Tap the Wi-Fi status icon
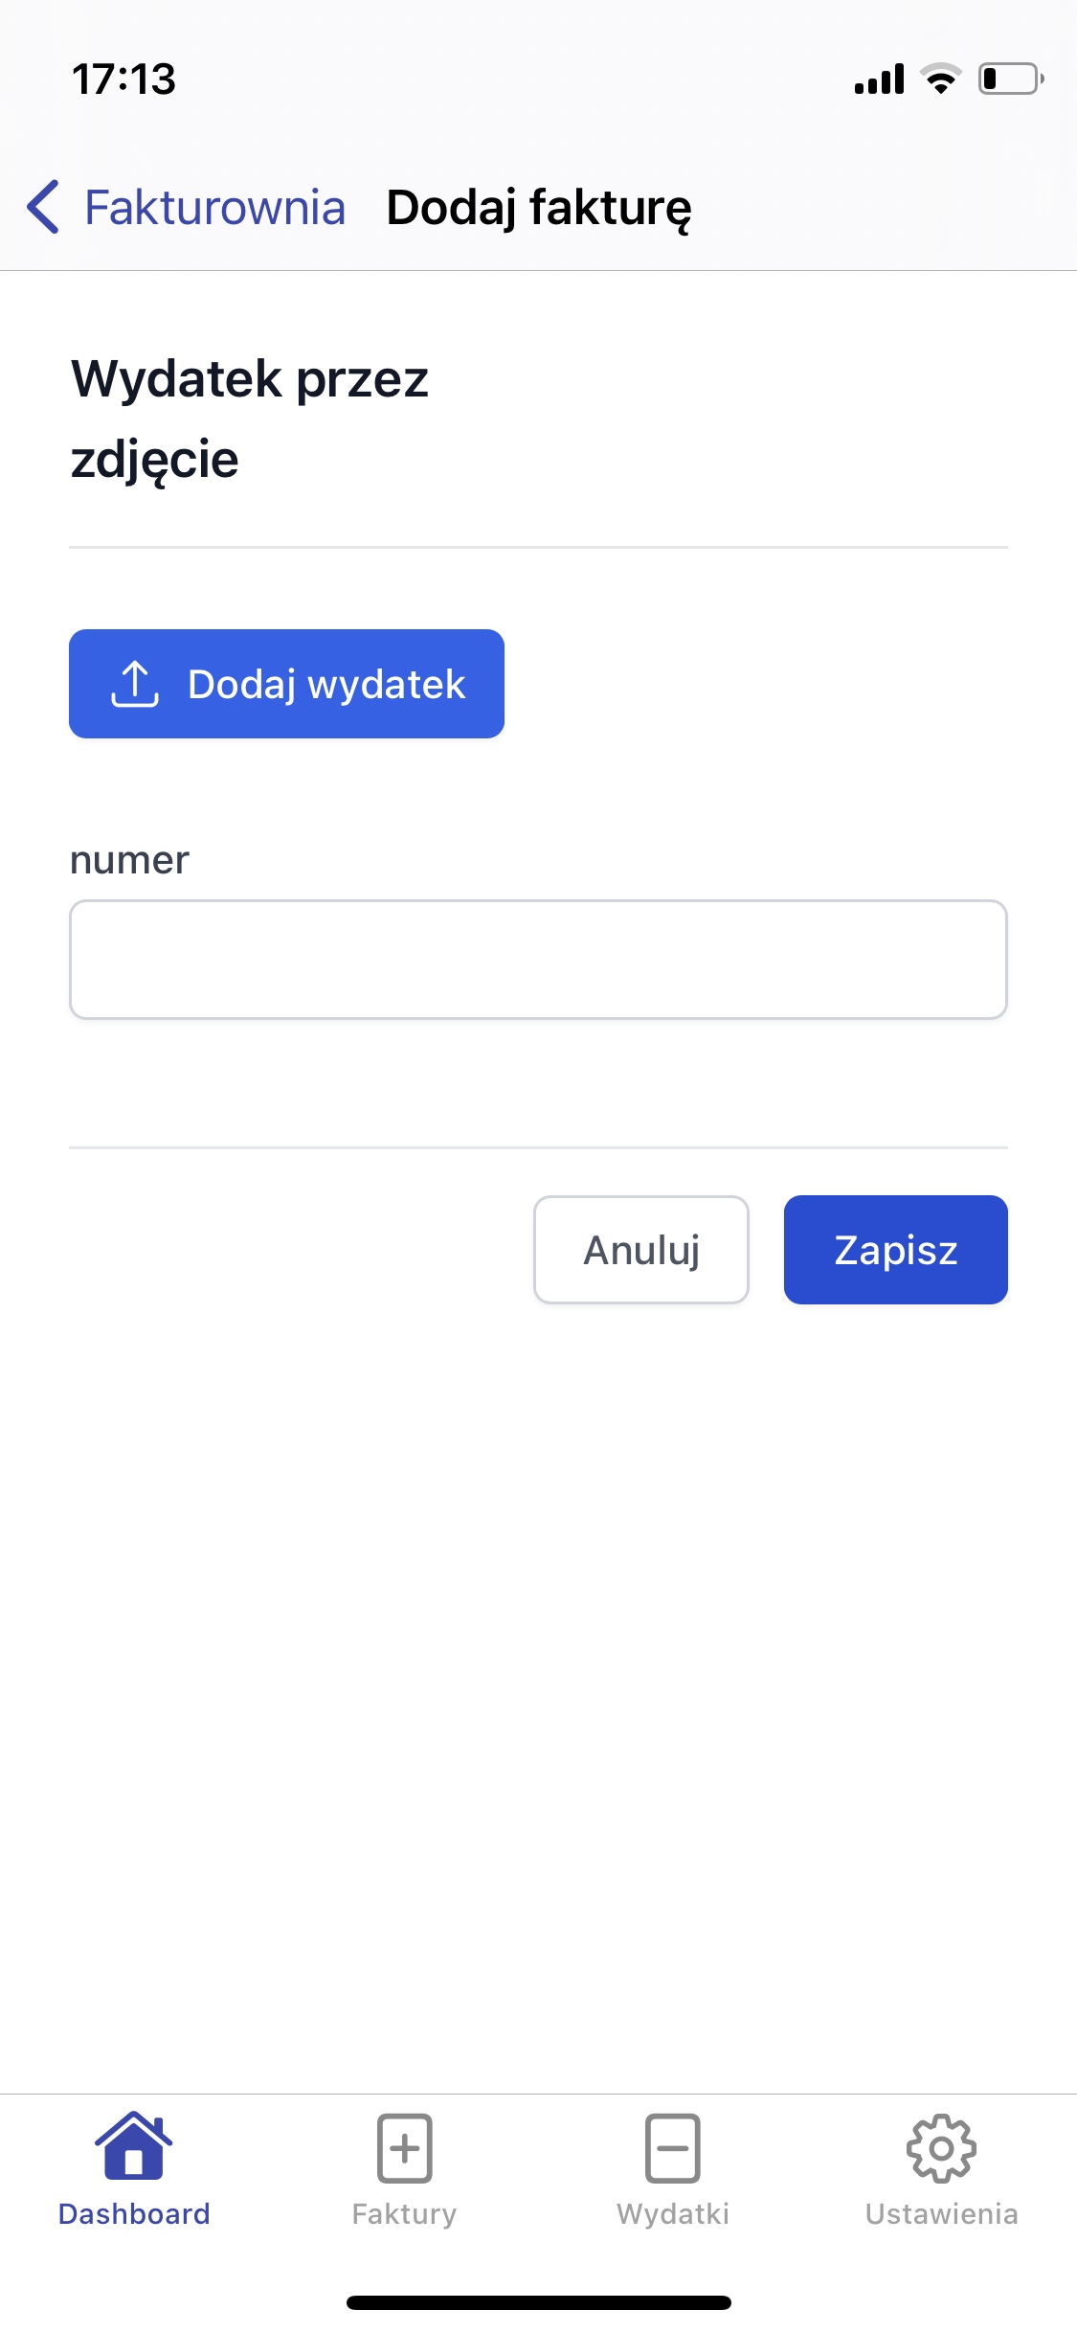The image size is (1077, 2333). coord(940,79)
